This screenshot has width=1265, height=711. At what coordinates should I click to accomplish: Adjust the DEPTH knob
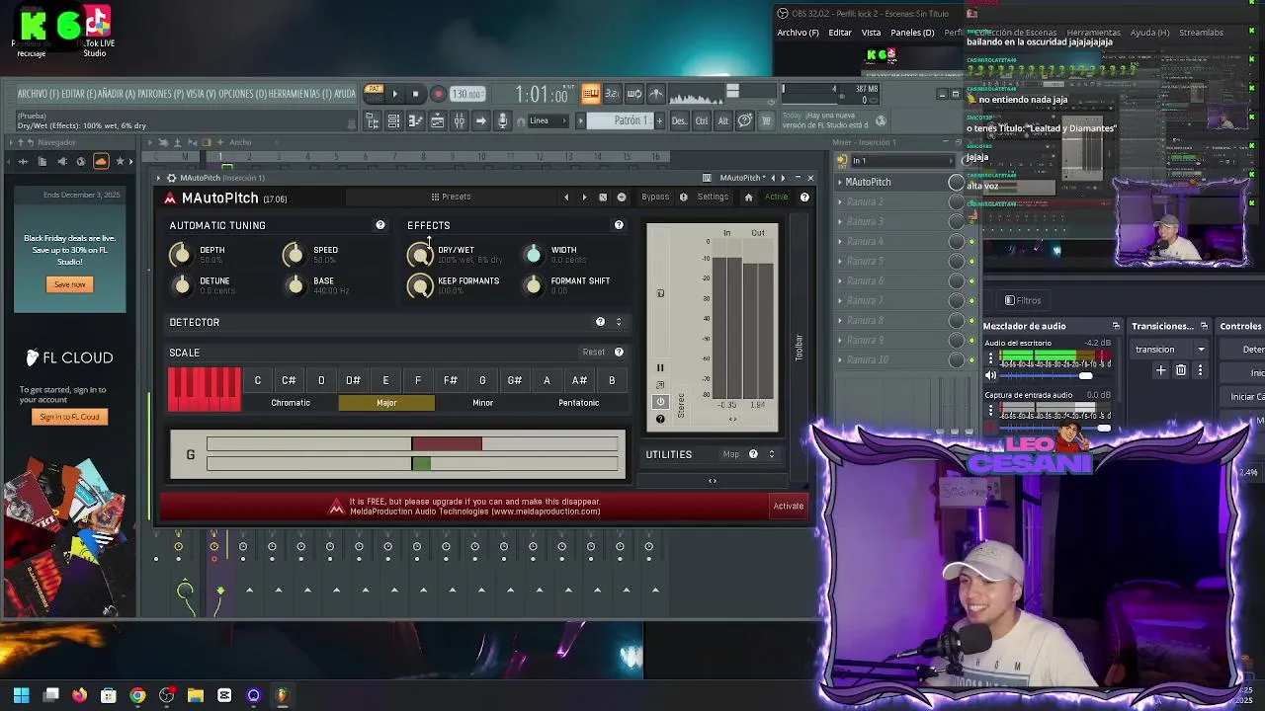(181, 255)
